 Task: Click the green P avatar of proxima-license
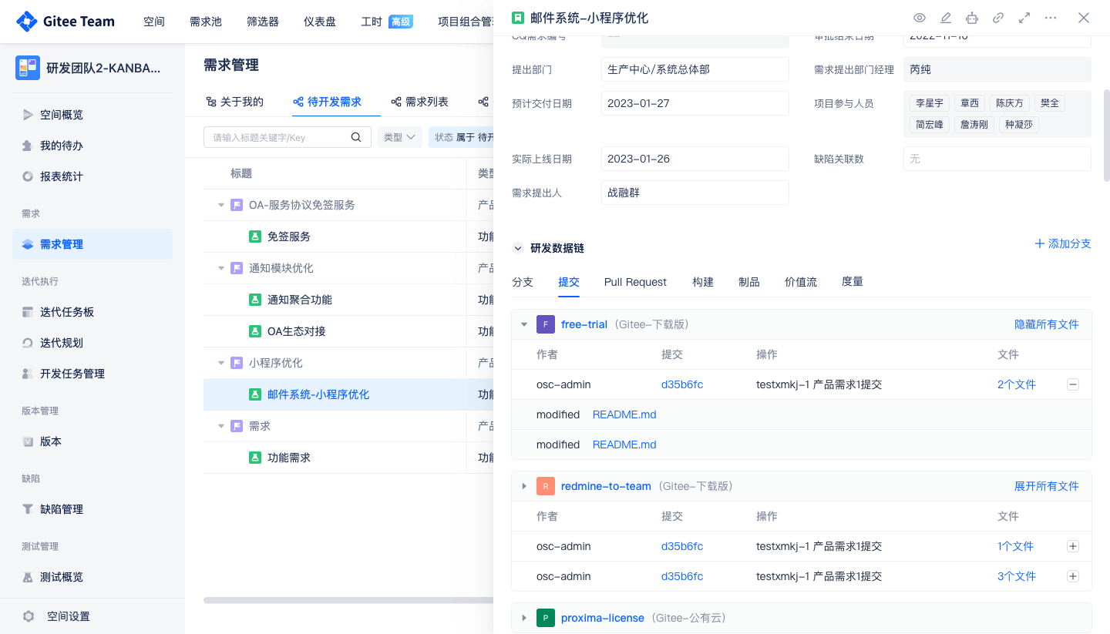pos(545,618)
